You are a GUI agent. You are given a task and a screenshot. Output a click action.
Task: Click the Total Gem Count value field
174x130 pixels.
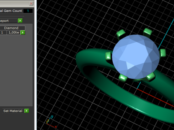click(x=28, y=11)
